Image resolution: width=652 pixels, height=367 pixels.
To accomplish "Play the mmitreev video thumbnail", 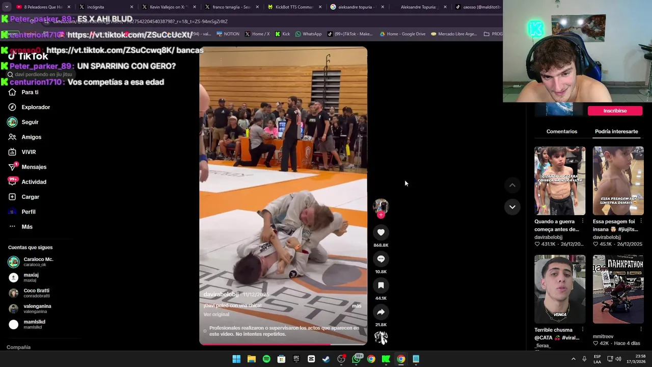I will pyautogui.click(x=618, y=289).
